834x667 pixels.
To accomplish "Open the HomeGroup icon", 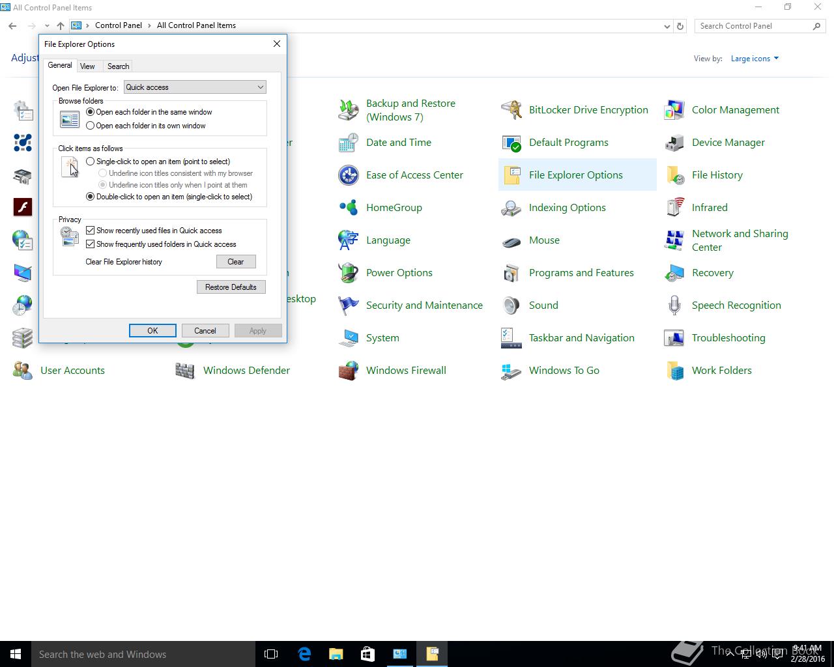I will pos(349,208).
